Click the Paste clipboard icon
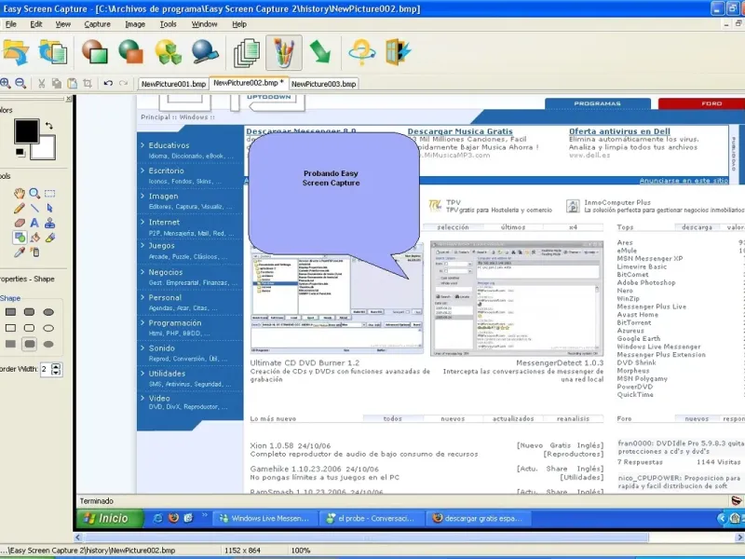The height and width of the screenshot is (559, 745). click(72, 84)
